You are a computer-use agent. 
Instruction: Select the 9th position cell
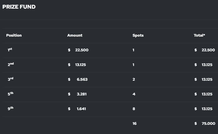click(x=10, y=109)
